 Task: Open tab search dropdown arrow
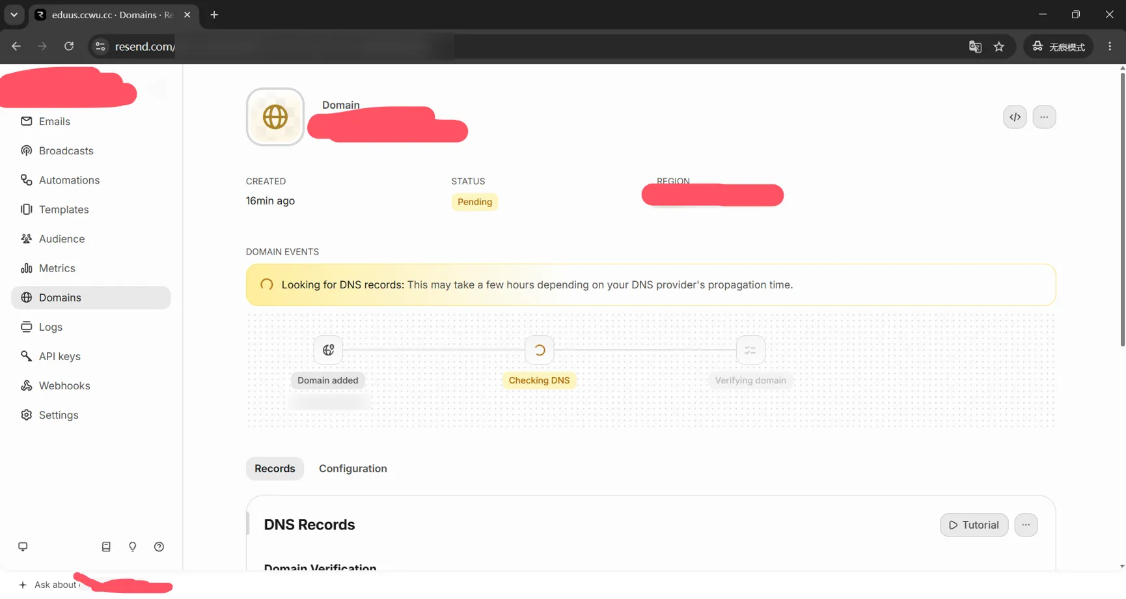pyautogui.click(x=14, y=14)
